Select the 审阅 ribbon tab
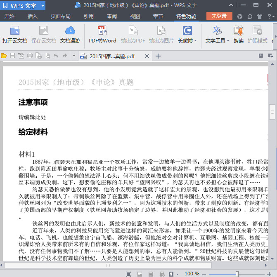The height and width of the screenshot is (277, 277). tap(112, 16)
